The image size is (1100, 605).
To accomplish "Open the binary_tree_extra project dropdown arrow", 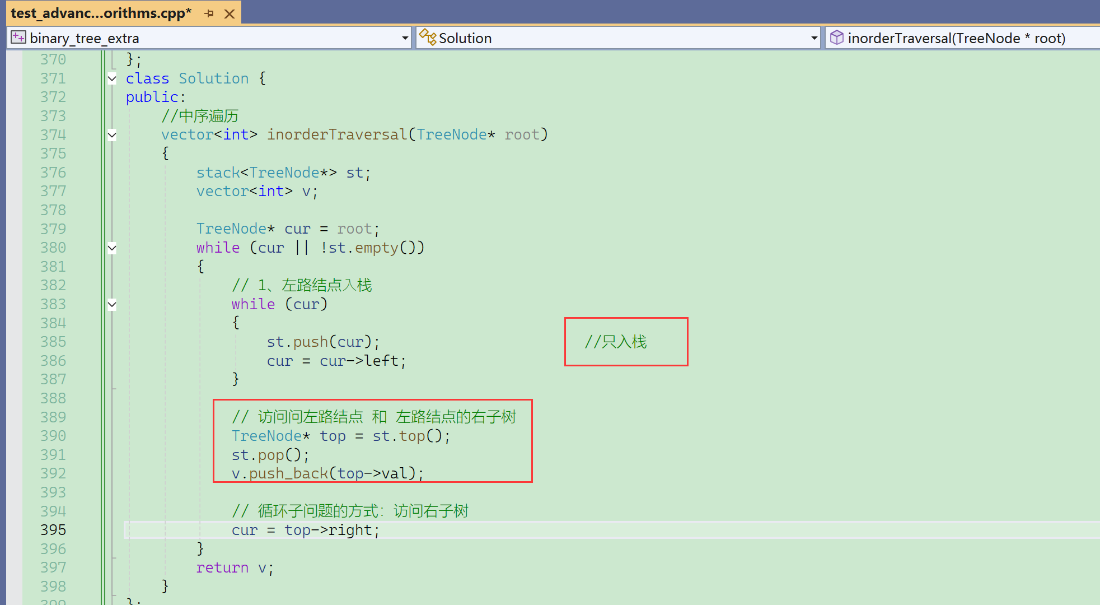I will pyautogui.click(x=405, y=38).
